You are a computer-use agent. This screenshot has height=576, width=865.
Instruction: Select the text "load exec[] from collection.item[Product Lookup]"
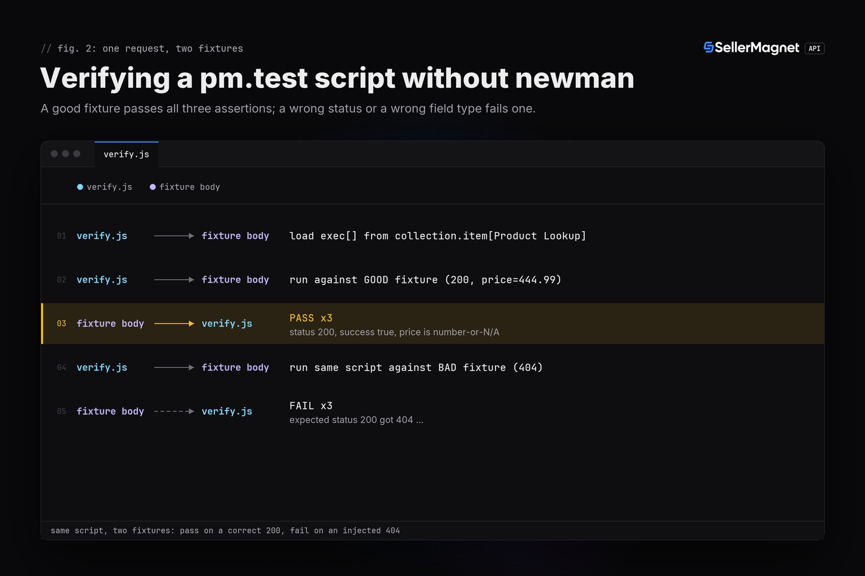[438, 236]
